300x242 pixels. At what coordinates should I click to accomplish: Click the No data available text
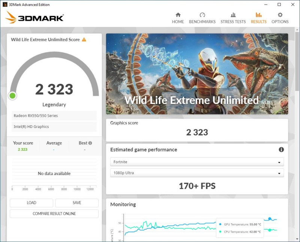54,174
